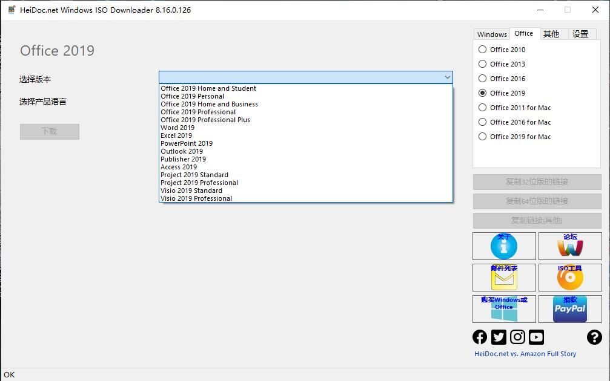This screenshot has height=381, width=610.
Task: Open the HeiDoc.net vs. Amazon Full Story link
Action: pos(525,354)
